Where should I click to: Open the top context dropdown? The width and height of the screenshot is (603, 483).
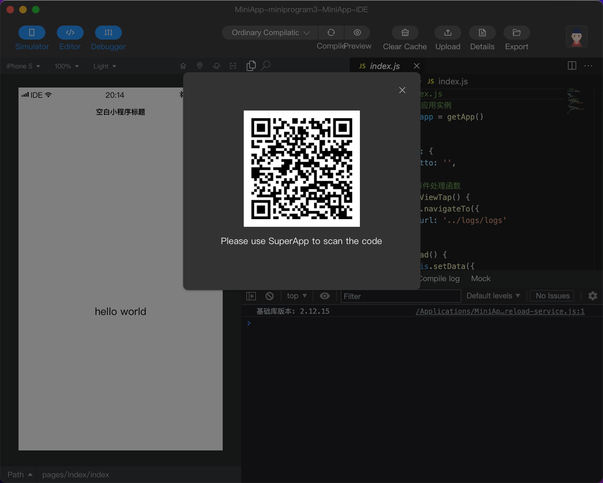tap(297, 296)
